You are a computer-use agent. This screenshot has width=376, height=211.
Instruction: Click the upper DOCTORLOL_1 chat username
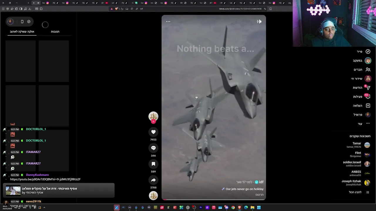[36, 129]
